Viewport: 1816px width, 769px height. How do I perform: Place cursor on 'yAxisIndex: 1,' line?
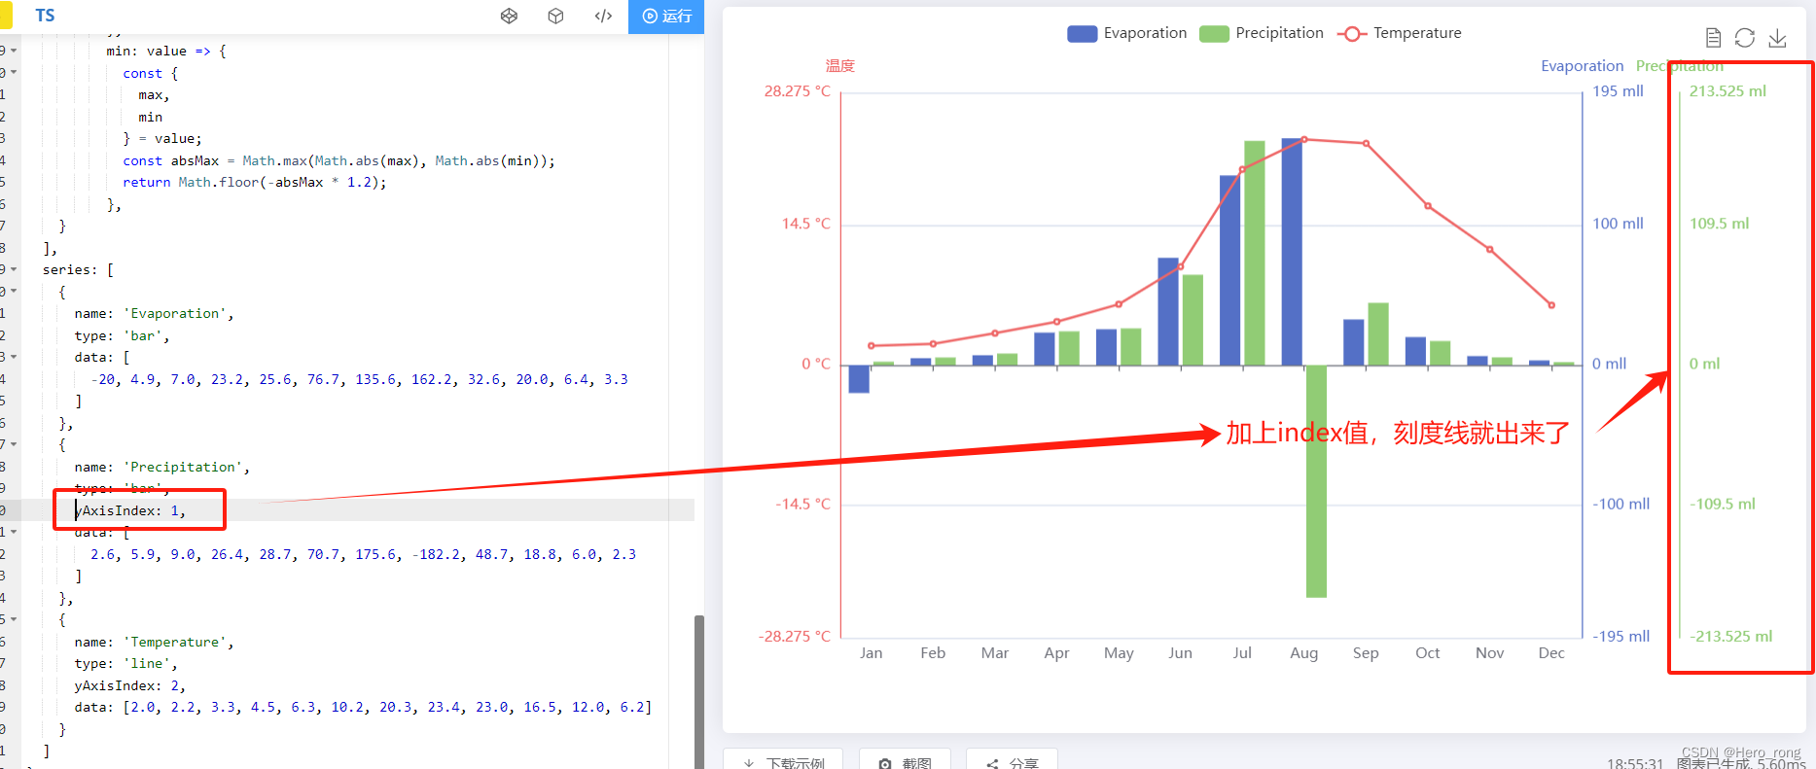(130, 510)
